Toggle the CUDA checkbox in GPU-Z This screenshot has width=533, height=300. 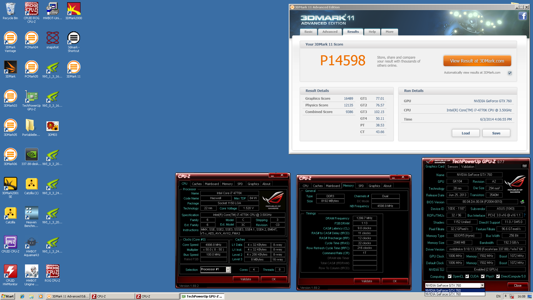pyautogui.click(x=467, y=276)
